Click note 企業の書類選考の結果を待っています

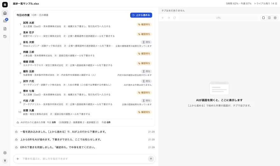(134, 46)
